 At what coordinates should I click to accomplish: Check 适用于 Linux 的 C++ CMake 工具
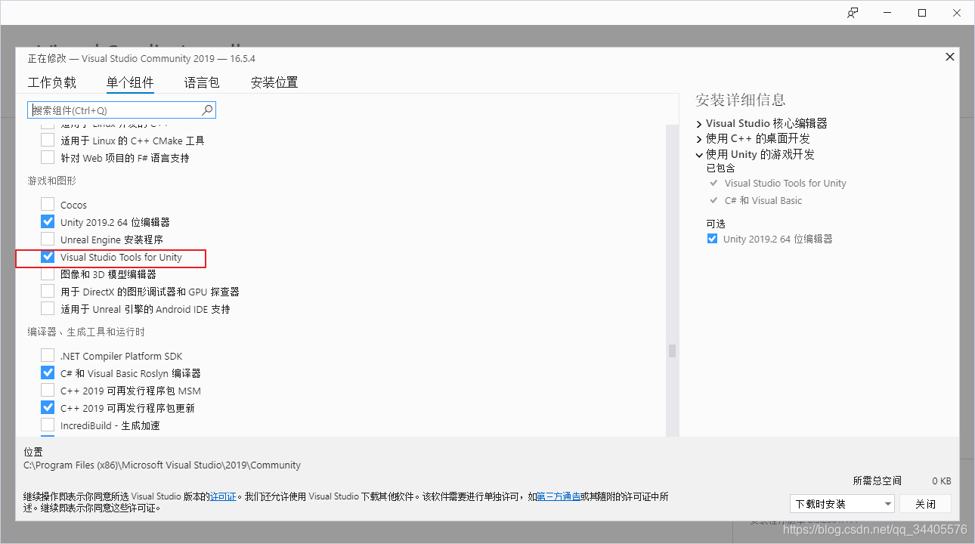(48, 141)
